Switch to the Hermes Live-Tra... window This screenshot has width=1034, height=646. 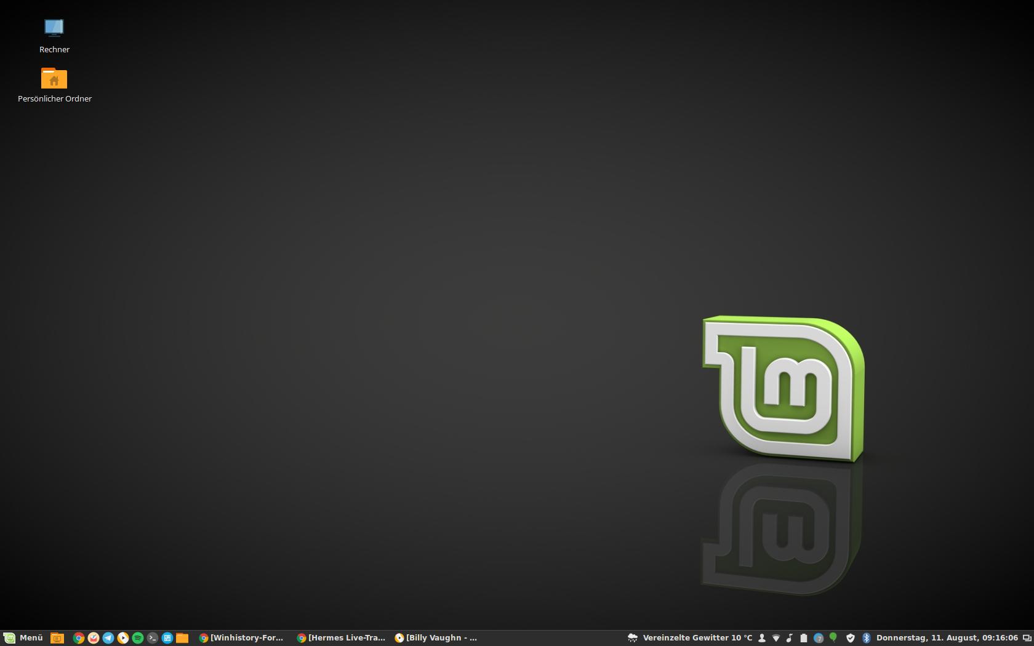coord(341,638)
